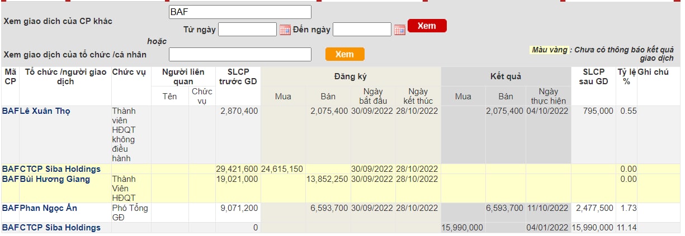Viewport: 685px width, 236px height.
Task: Select the date 04/10/2022
Action: coord(547,111)
